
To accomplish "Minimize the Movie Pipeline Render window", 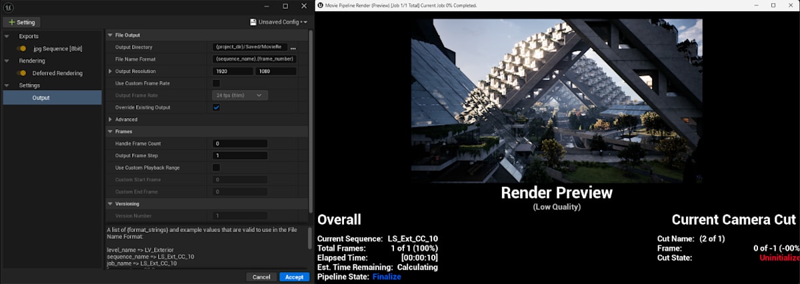I will (x=755, y=5).
